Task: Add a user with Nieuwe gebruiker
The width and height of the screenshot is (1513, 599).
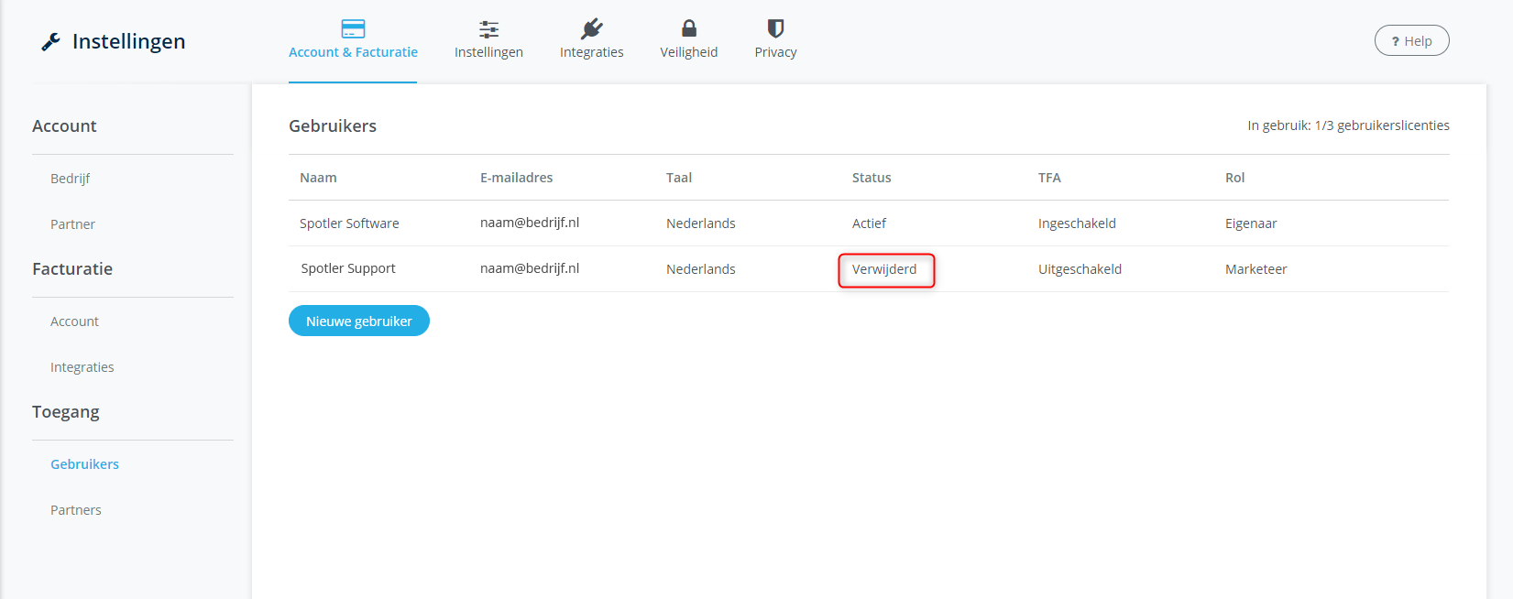Action: 358,321
